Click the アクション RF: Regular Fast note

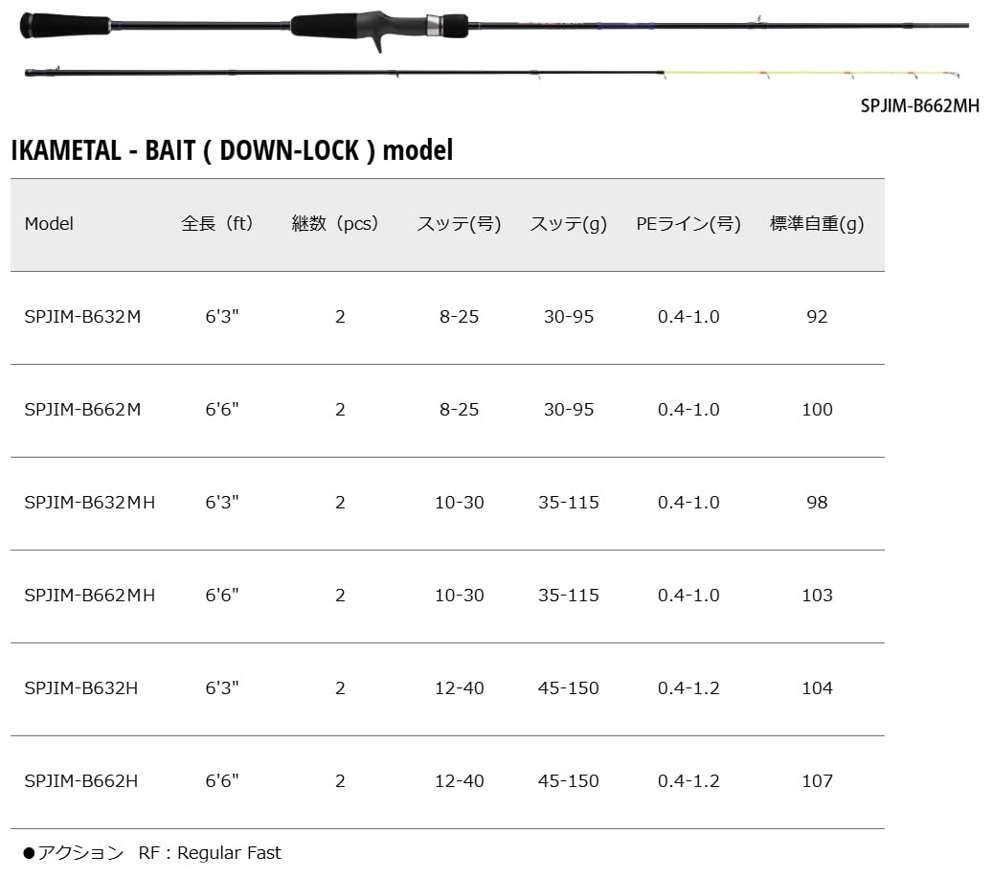[152, 853]
